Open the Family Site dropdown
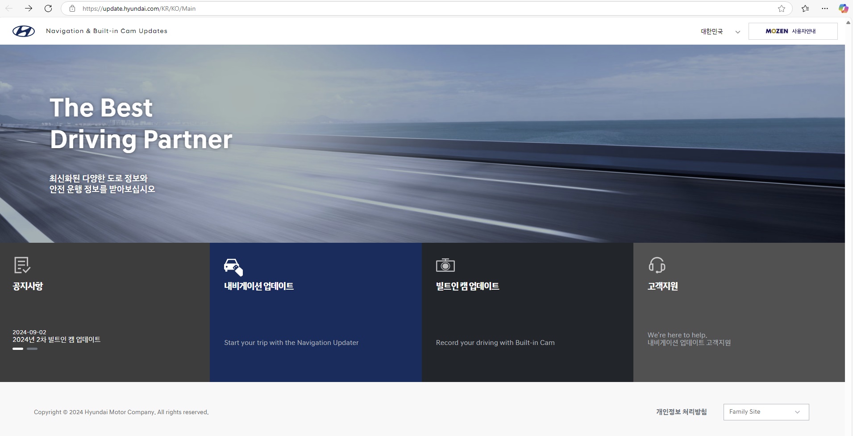The image size is (853, 436). click(x=766, y=412)
